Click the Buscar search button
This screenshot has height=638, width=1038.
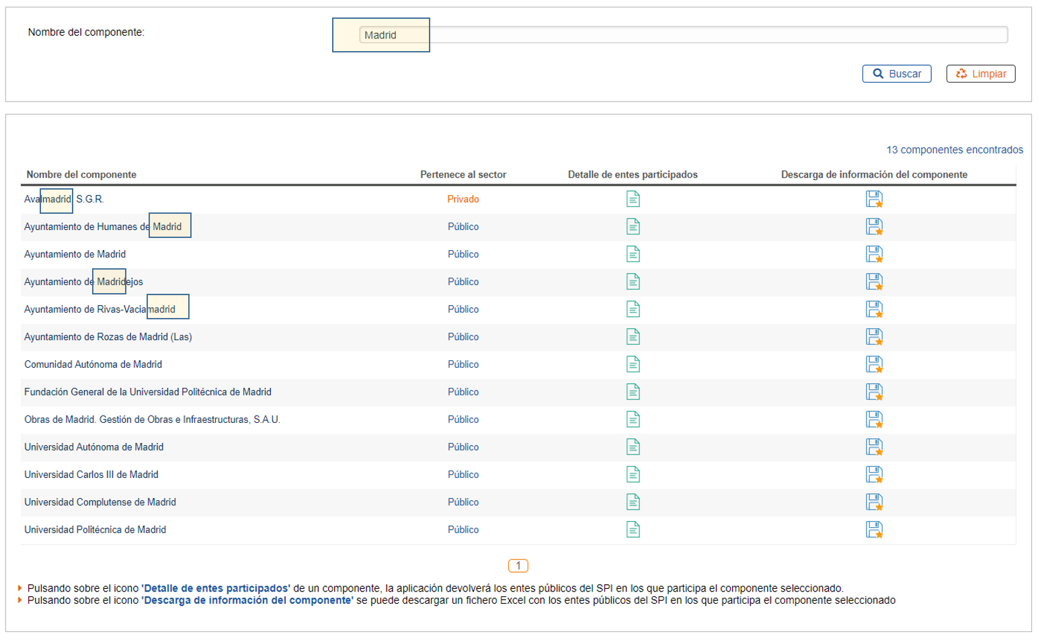tap(897, 74)
